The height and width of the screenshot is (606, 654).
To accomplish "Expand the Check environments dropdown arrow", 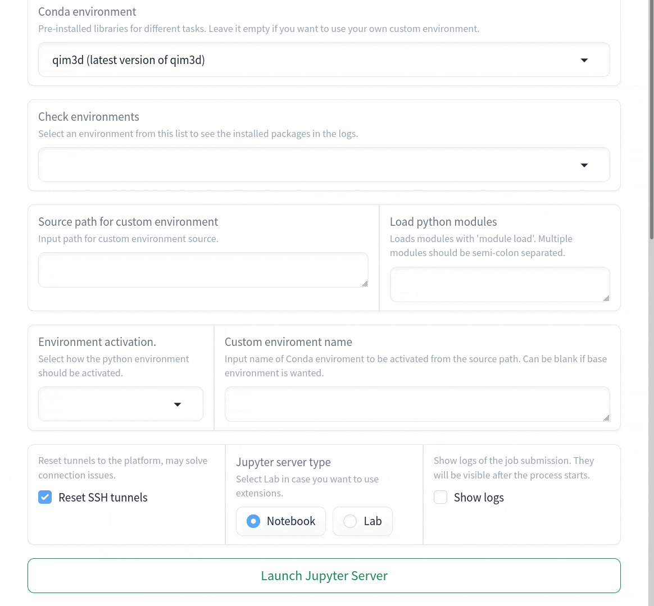I will coord(584,165).
